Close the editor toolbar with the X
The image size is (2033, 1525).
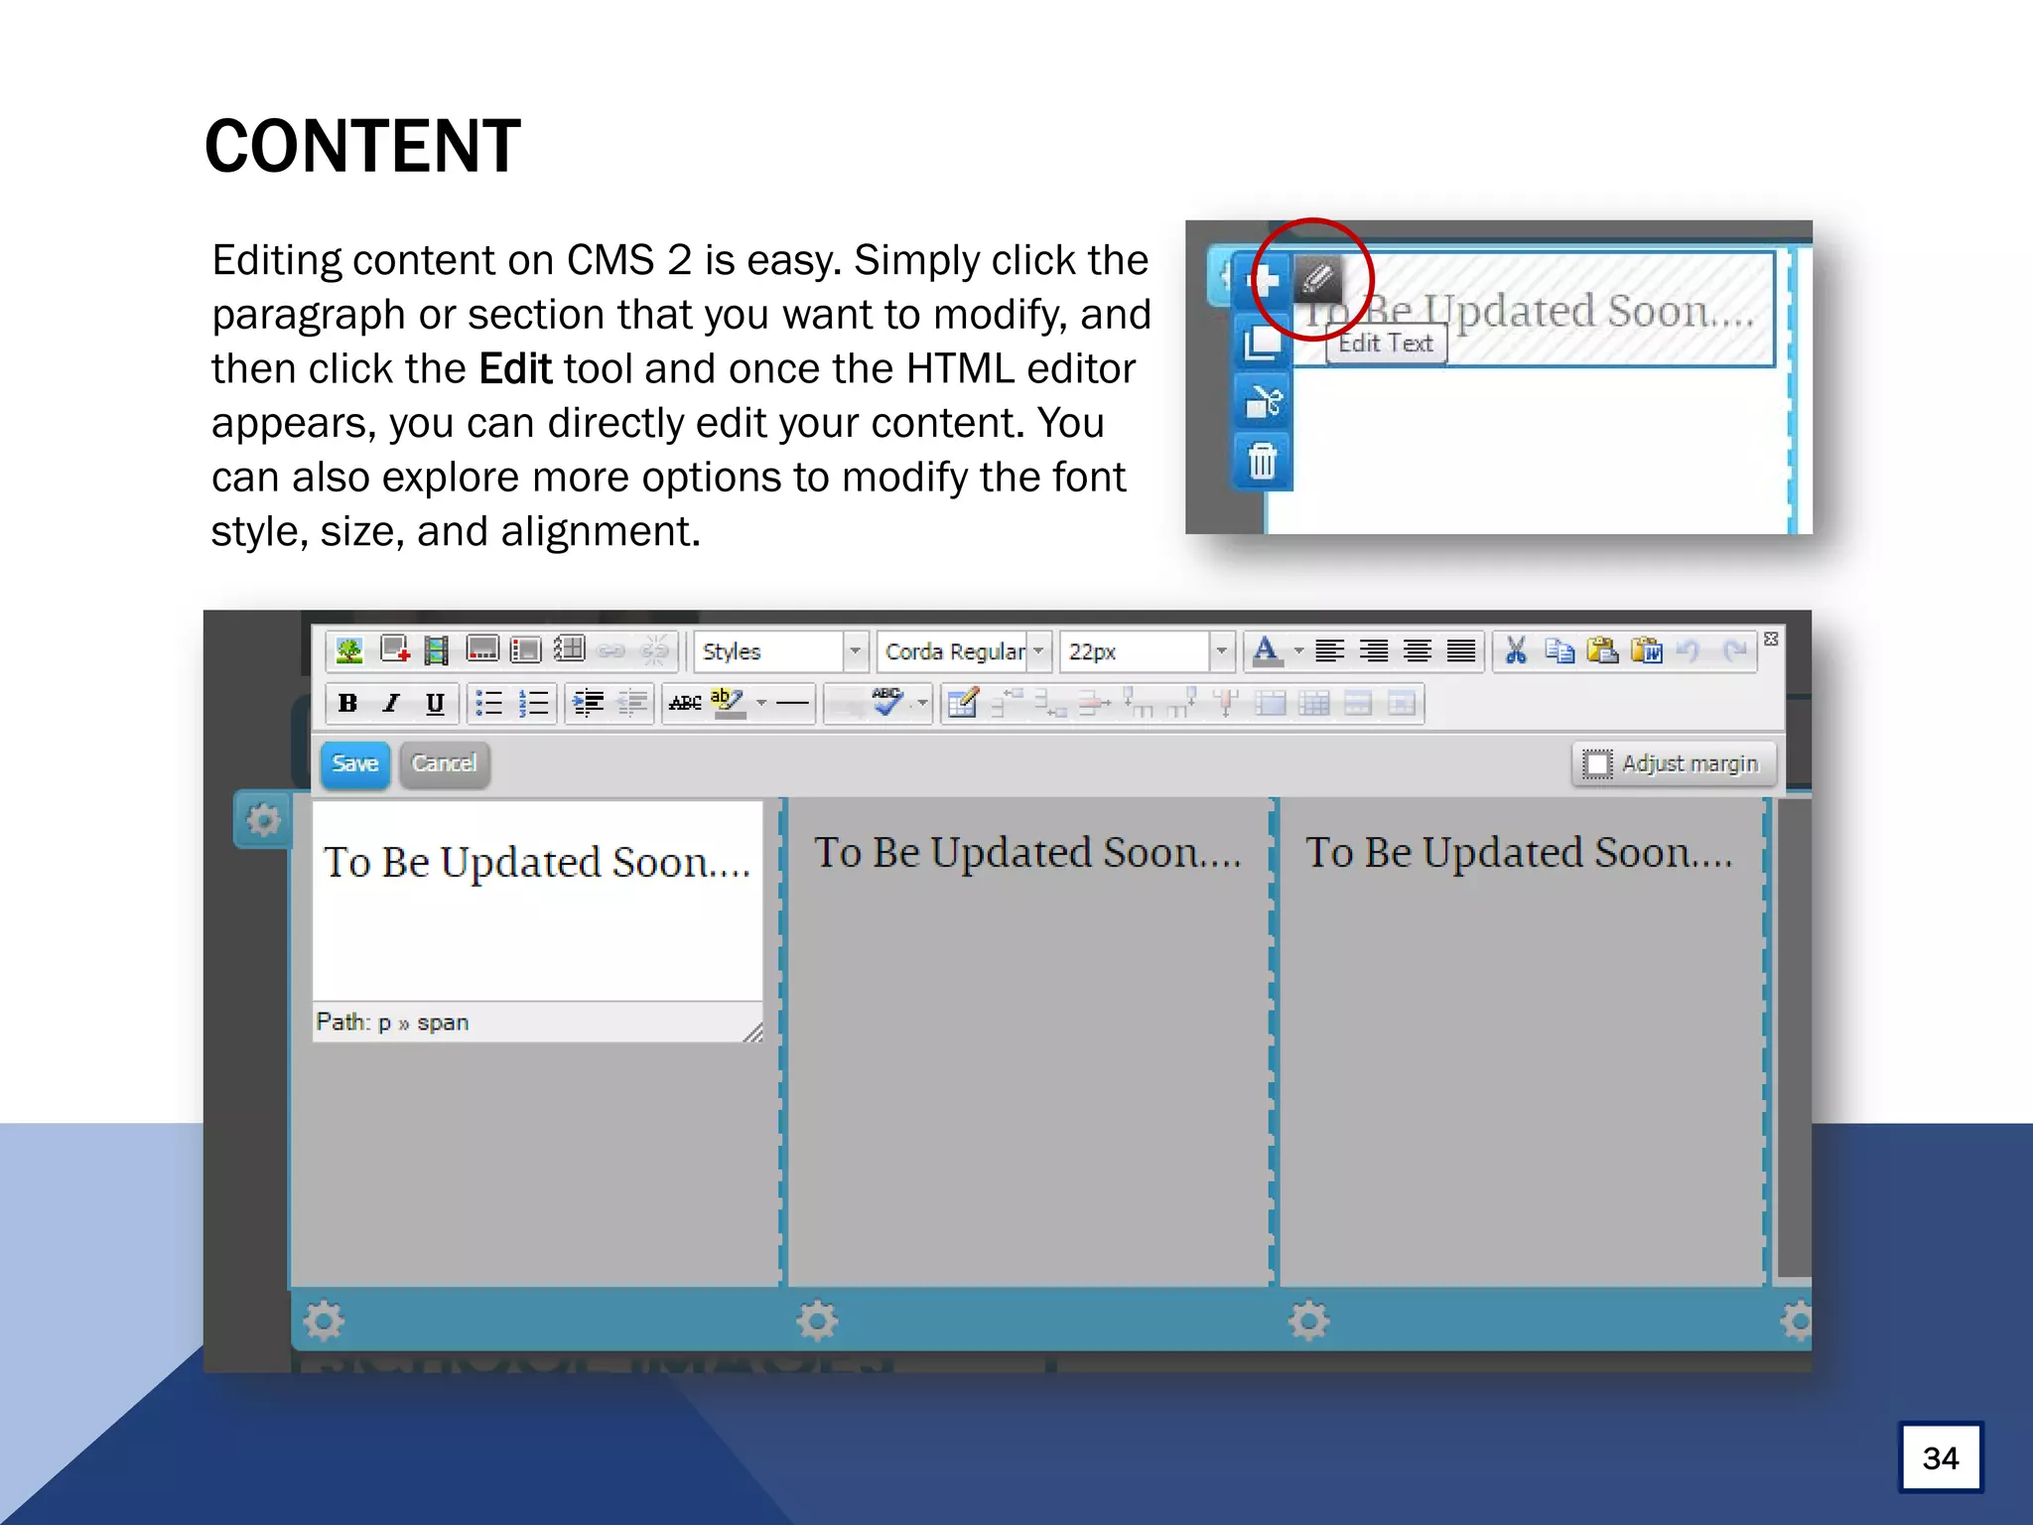(1771, 638)
